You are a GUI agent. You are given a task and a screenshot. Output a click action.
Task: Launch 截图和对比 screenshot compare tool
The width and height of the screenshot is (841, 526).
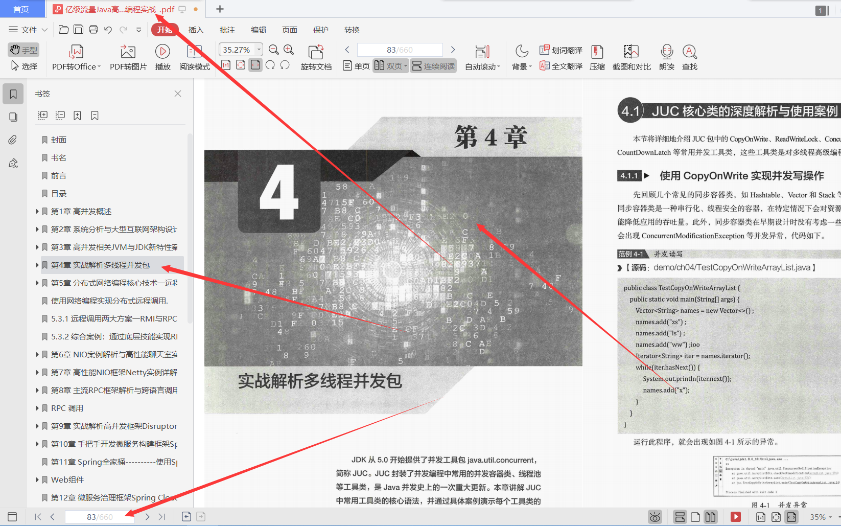[x=631, y=56]
